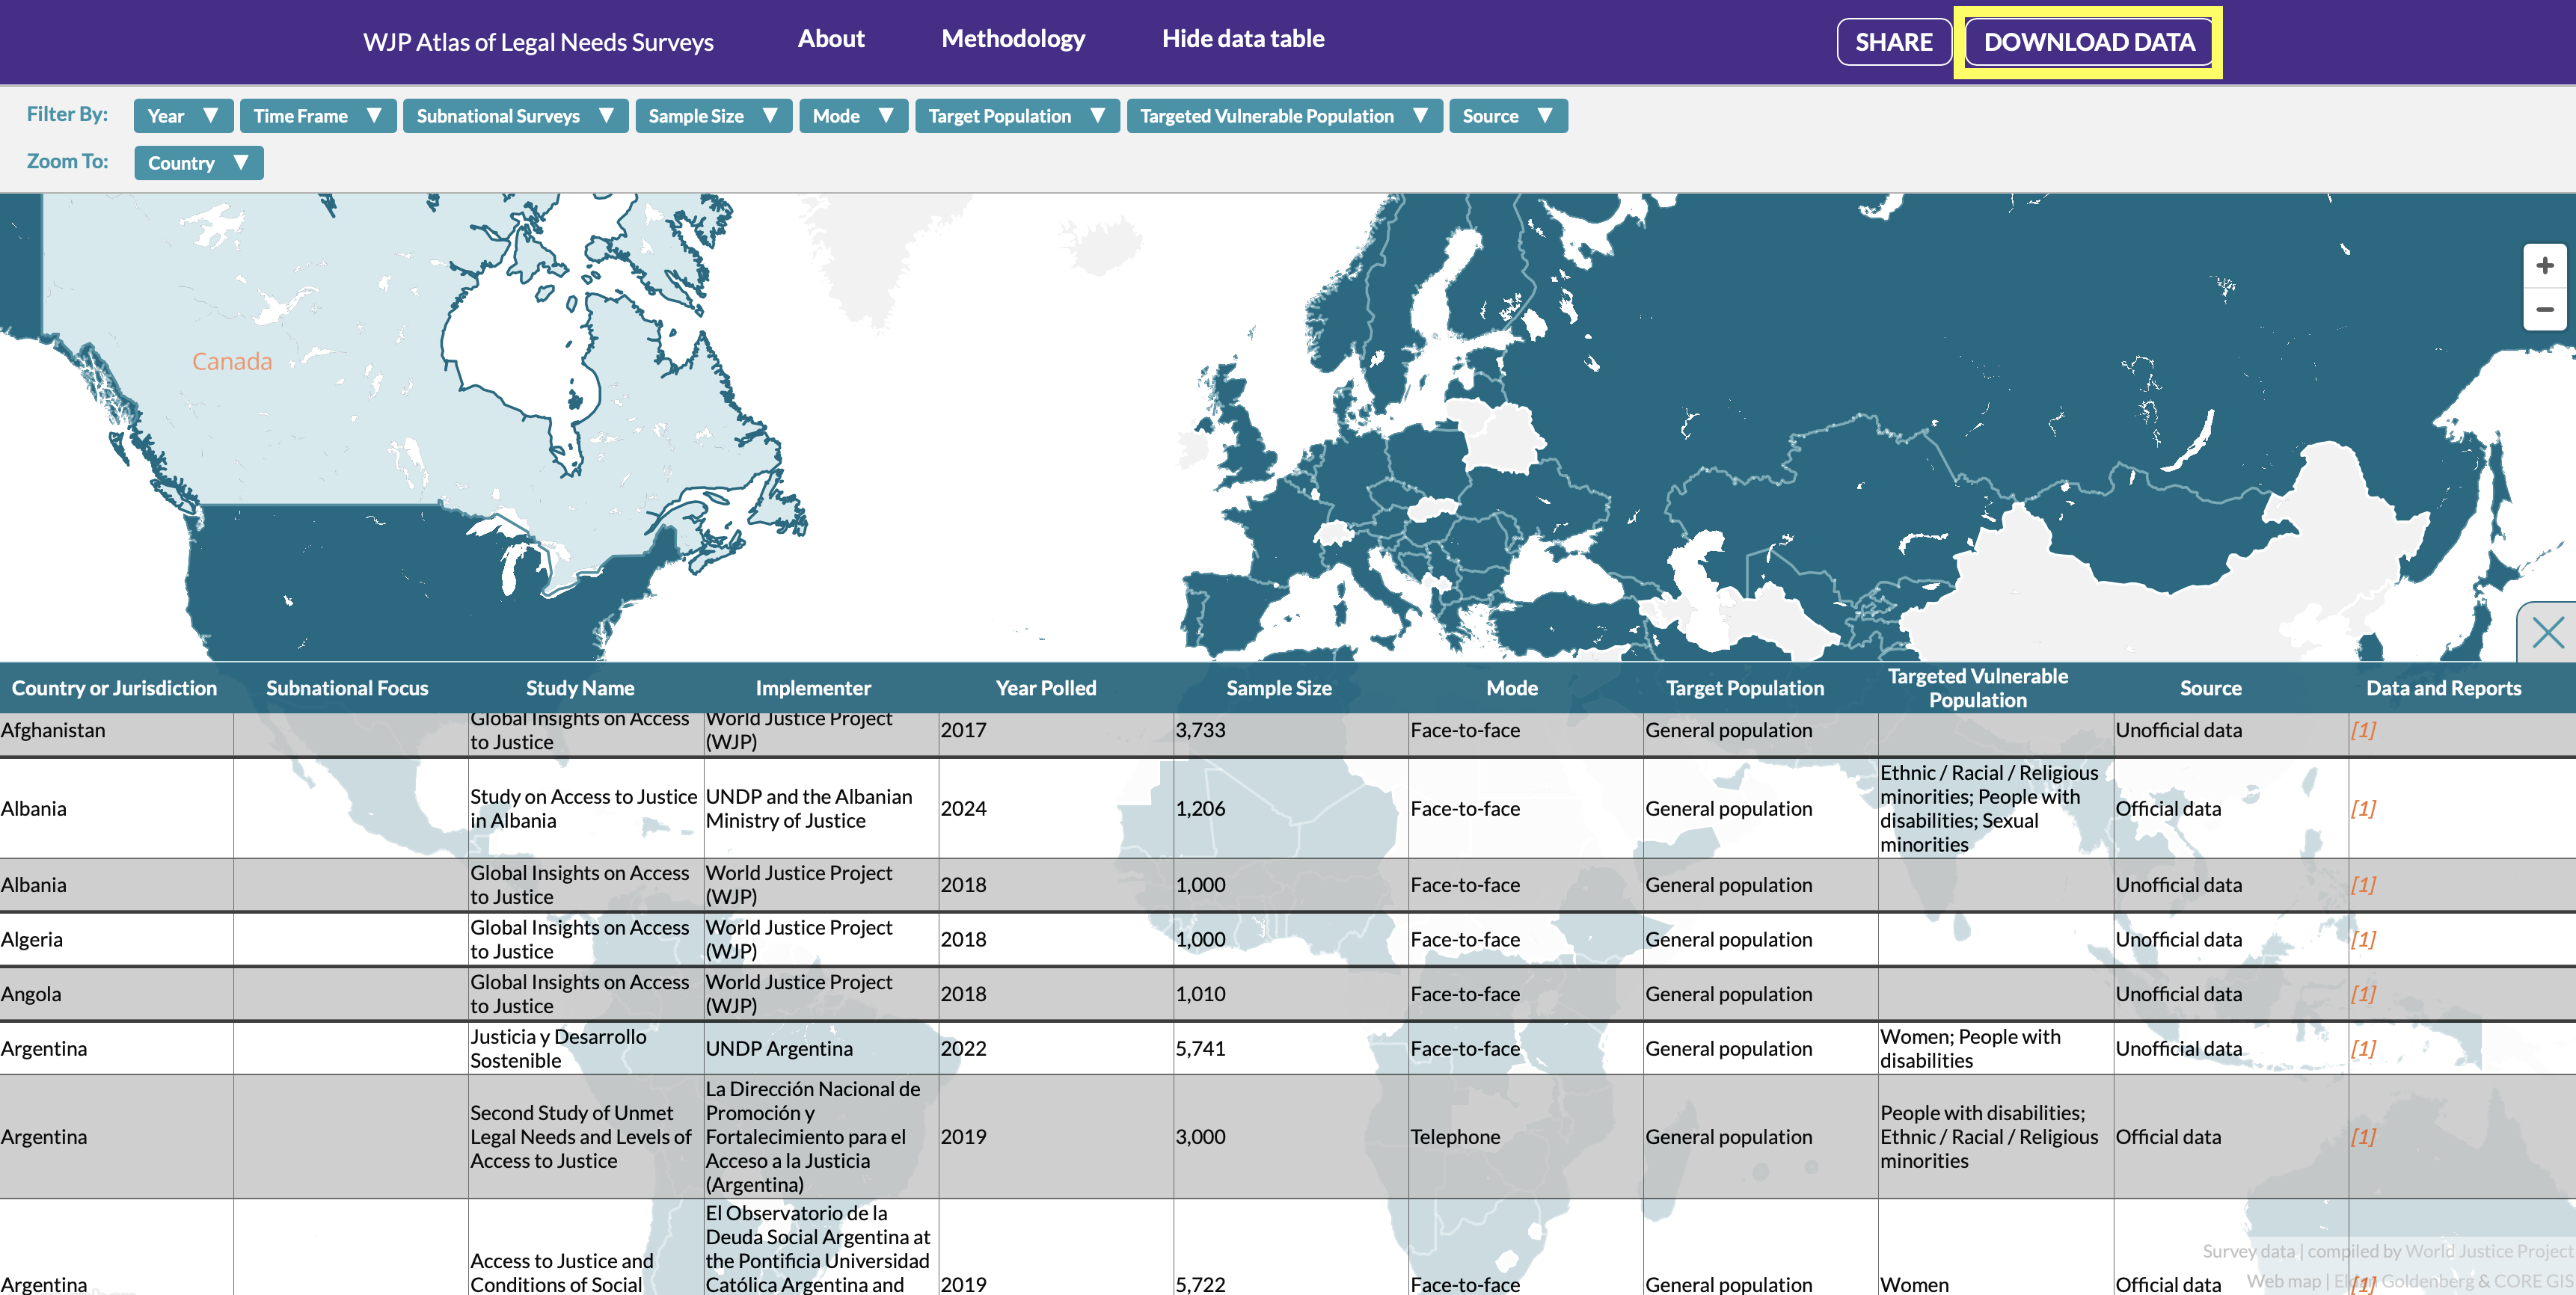2576x1295 pixels.
Task: Open Afghanistan row report link [1]
Action: [x=2362, y=730]
